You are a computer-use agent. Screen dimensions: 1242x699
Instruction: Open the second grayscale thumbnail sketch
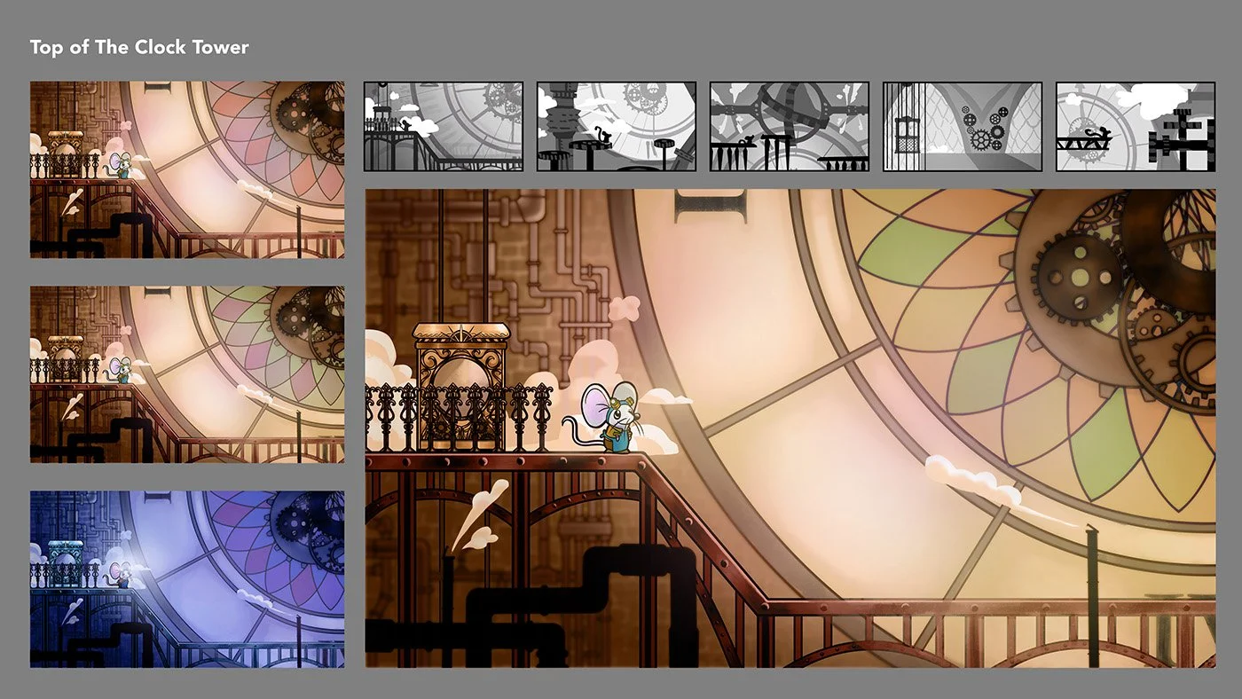[x=617, y=126]
